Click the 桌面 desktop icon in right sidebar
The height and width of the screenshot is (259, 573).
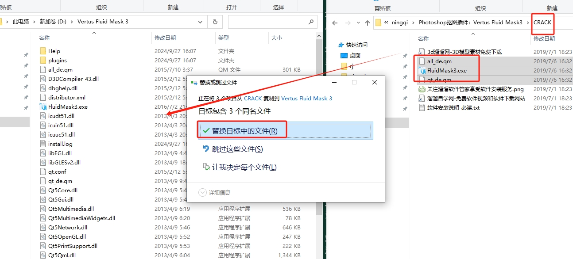point(344,56)
